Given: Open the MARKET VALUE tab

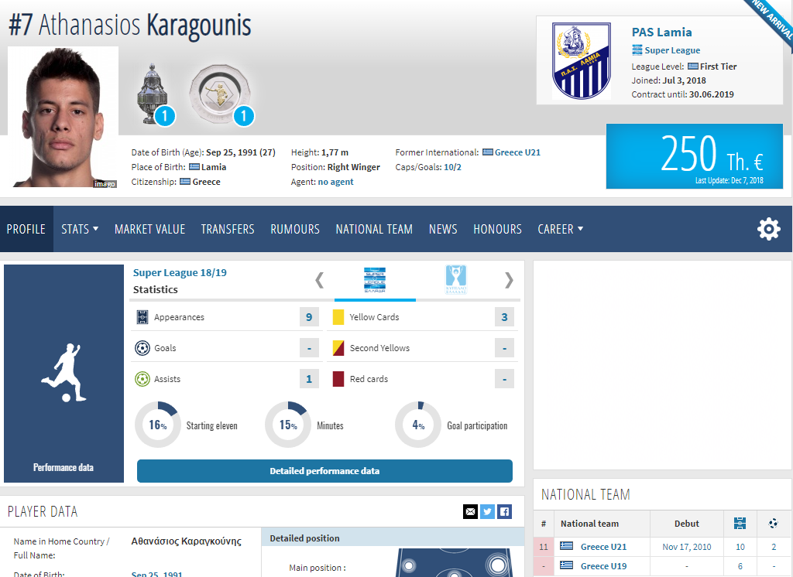Looking at the screenshot, I should point(149,229).
